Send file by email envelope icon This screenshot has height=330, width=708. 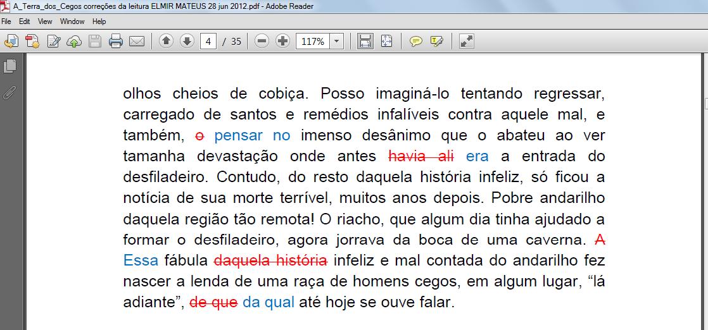pos(136,42)
